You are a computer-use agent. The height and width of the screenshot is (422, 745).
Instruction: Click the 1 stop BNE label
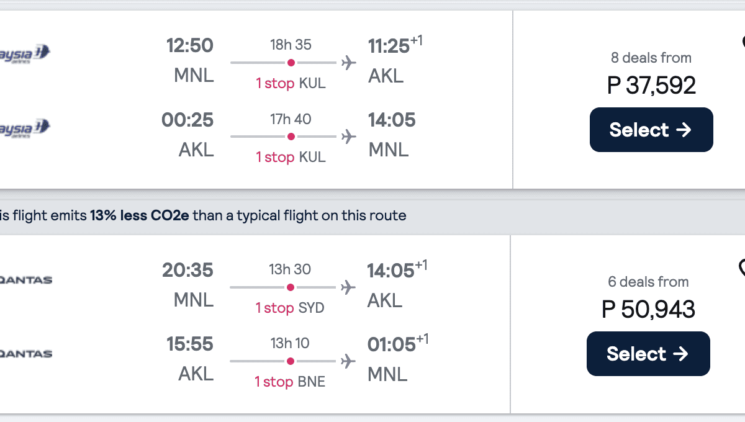click(x=290, y=382)
